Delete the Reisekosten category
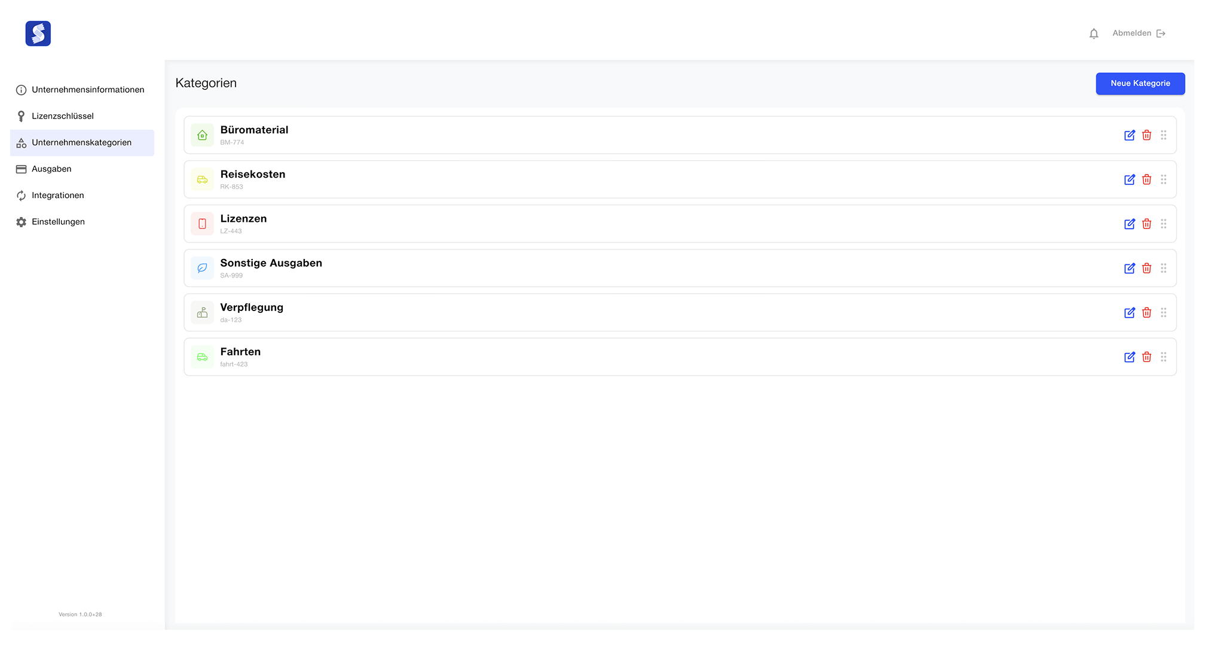The width and height of the screenshot is (1205, 646). point(1146,179)
